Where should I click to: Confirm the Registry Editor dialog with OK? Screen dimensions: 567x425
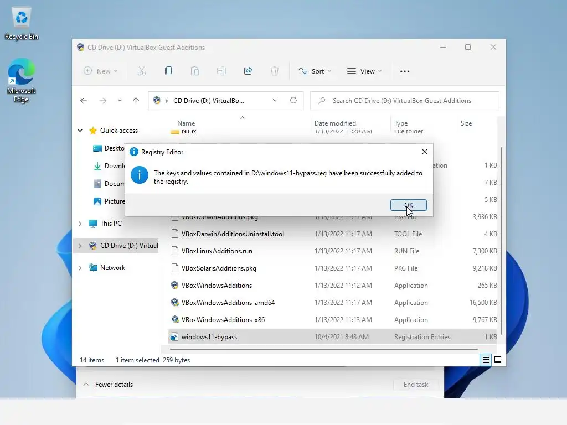pos(408,205)
